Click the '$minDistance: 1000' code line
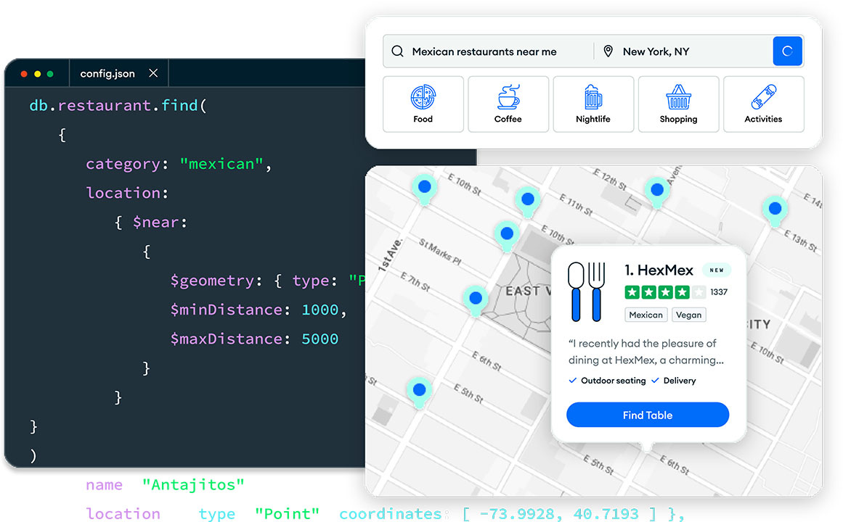This screenshot has width=843, height=522. pos(258,310)
